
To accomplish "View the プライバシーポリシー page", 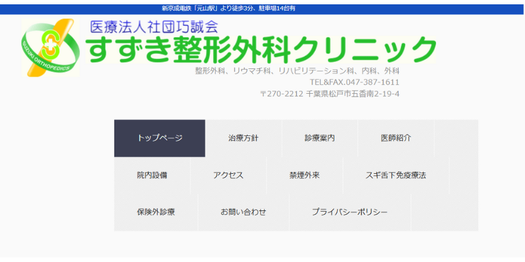I will (x=350, y=212).
